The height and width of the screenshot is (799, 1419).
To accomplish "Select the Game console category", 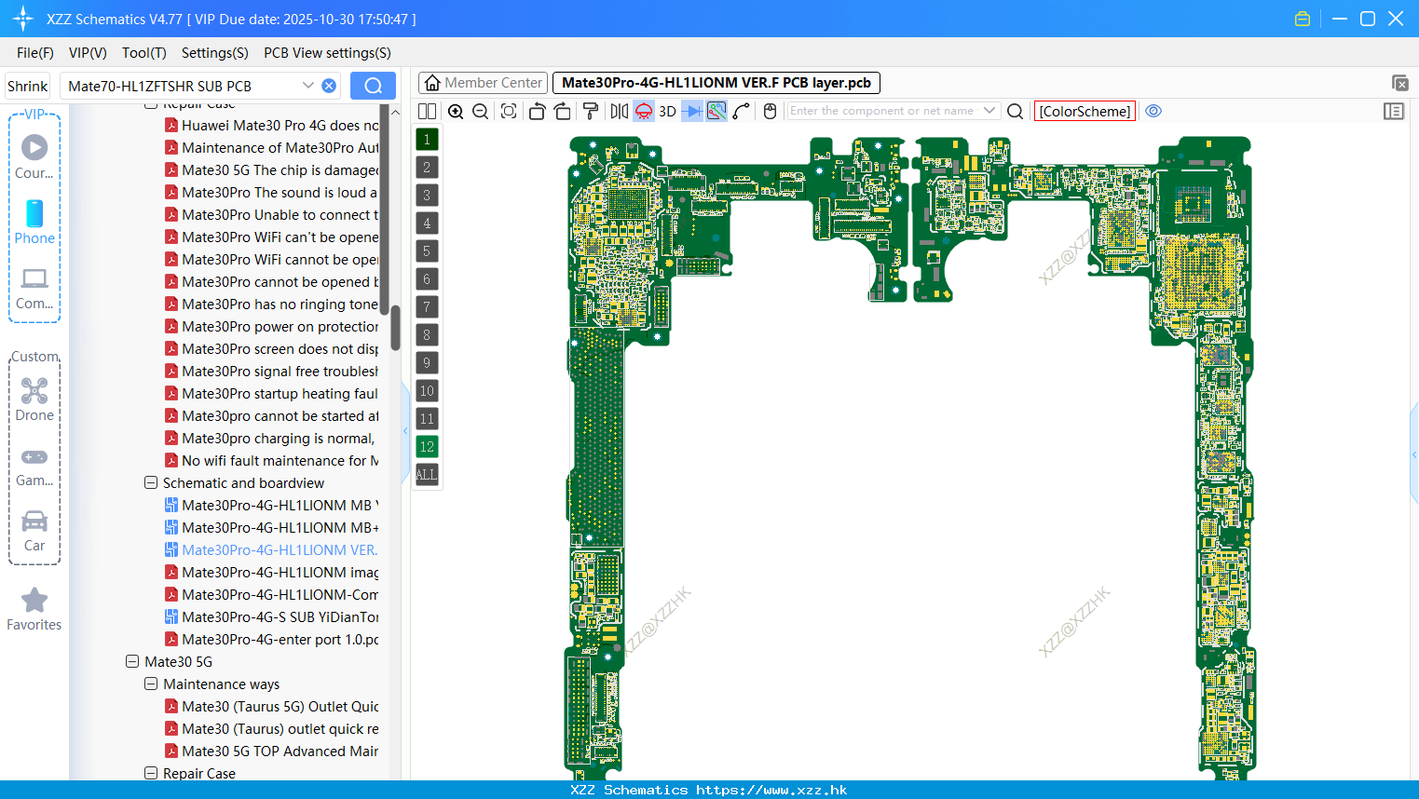I will coord(34,466).
